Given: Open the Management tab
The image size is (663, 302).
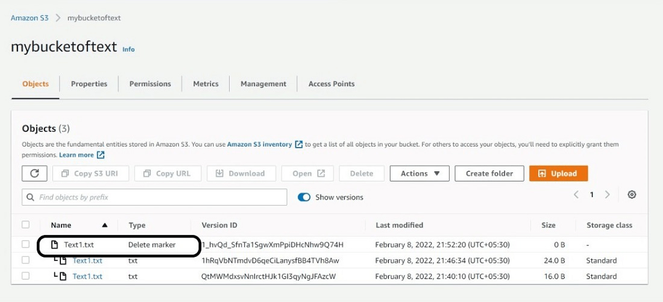Looking at the screenshot, I should pos(263,84).
